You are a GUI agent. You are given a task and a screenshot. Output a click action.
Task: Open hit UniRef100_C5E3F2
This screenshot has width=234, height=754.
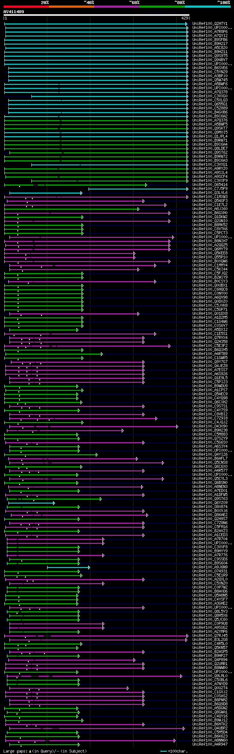pos(210,346)
